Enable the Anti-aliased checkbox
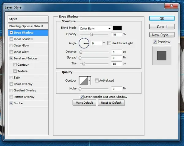 click(x=97, y=80)
